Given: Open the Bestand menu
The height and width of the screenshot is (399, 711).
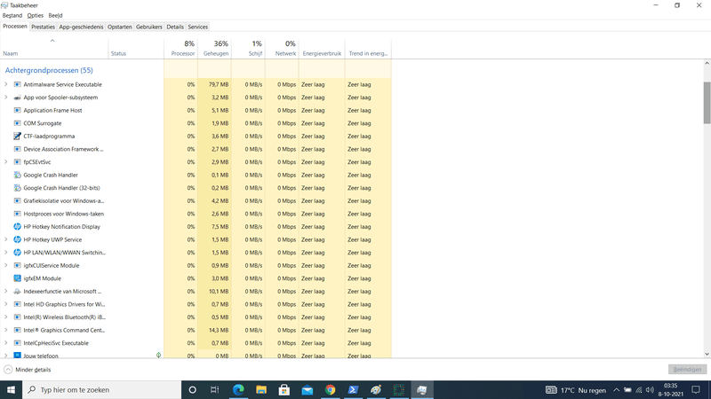Looking at the screenshot, I should coord(12,15).
